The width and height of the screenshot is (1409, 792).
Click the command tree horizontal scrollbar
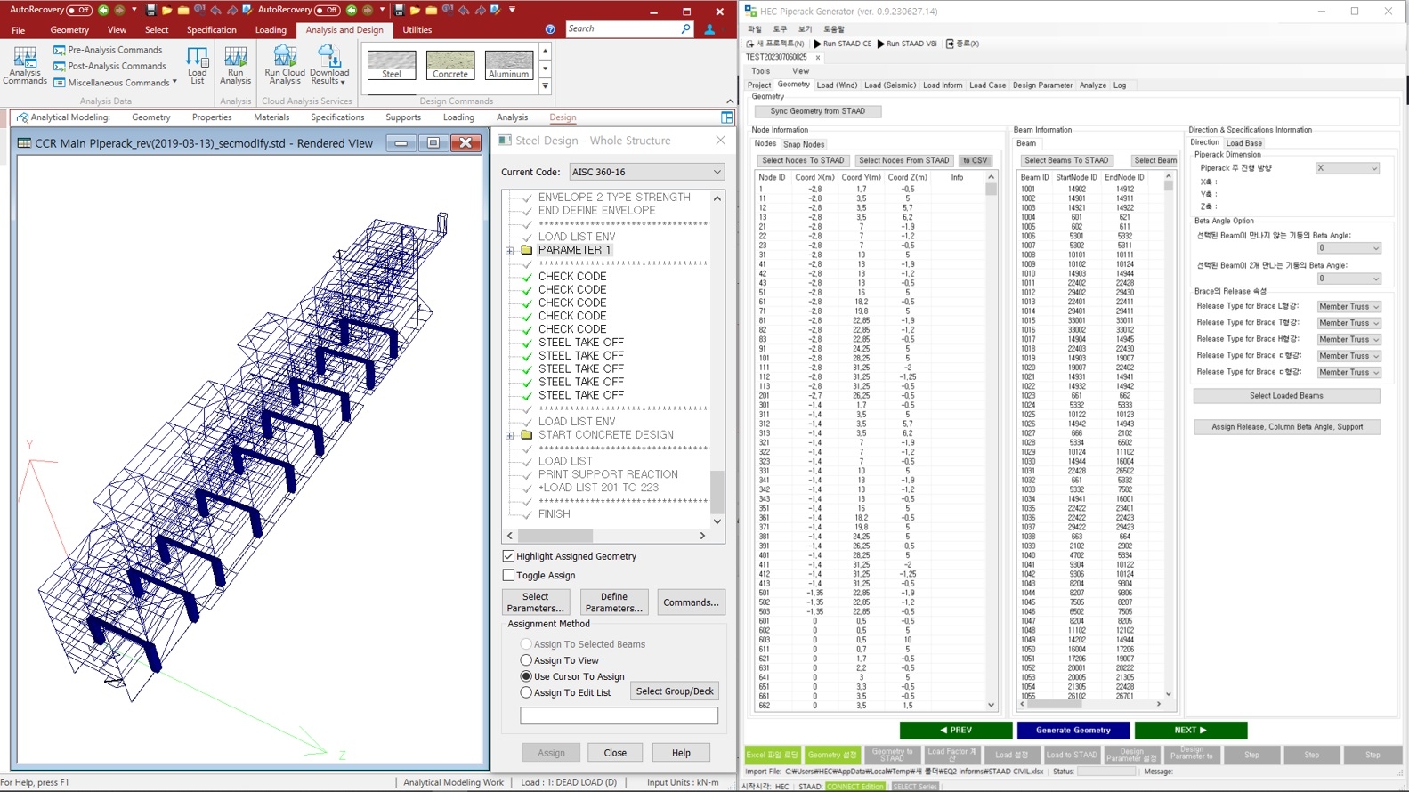tap(555, 536)
